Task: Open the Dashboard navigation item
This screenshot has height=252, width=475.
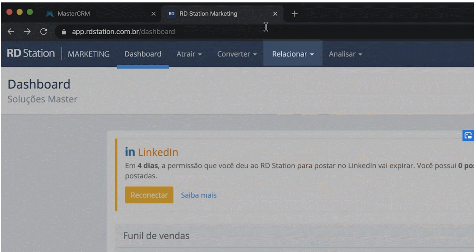Action: (143, 54)
